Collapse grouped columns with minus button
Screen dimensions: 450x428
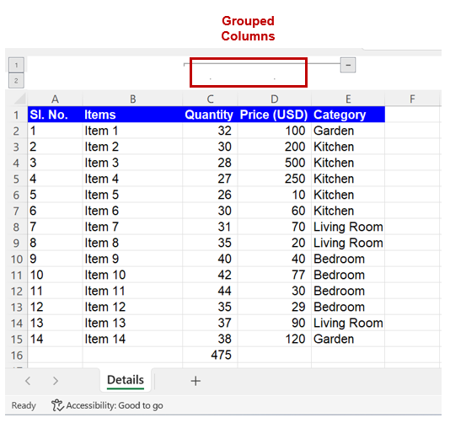[x=348, y=65]
